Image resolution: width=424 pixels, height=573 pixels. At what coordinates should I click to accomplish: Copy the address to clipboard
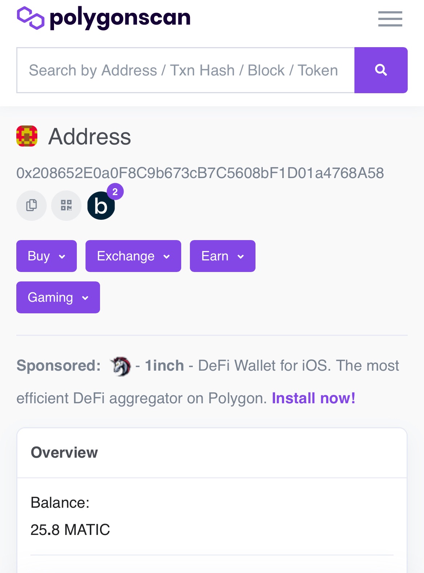32,206
